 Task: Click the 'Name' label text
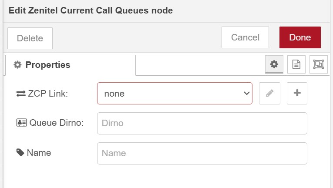click(39, 153)
